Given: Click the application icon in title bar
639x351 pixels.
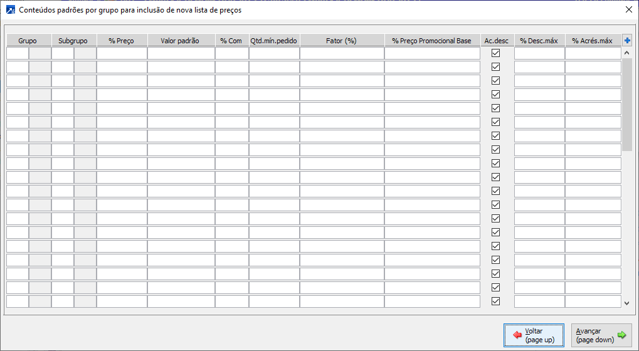Looking at the screenshot, I should click(x=11, y=10).
